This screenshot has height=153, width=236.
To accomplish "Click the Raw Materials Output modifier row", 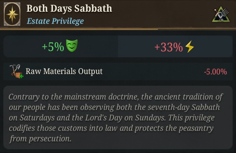I will point(118,71).
